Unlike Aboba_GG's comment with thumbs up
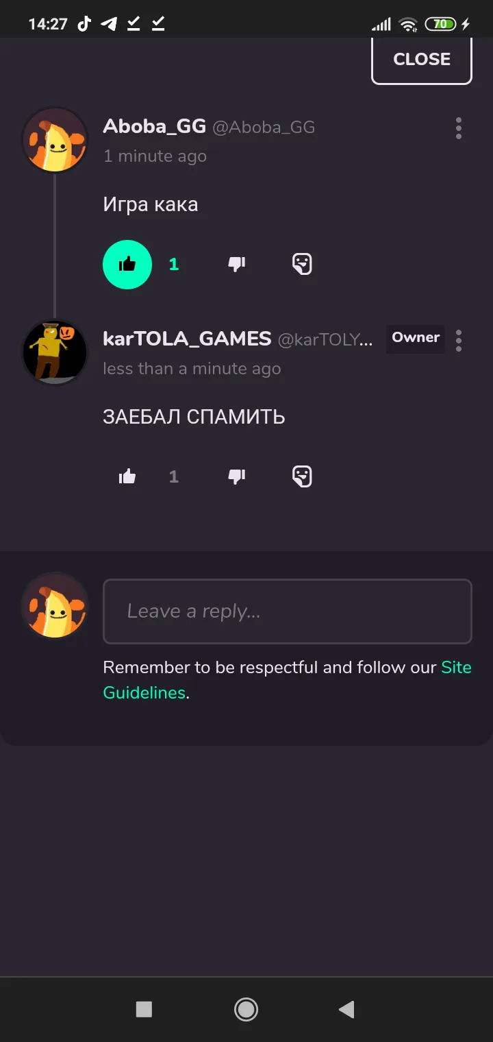This screenshot has height=1042, width=493. coord(127,265)
